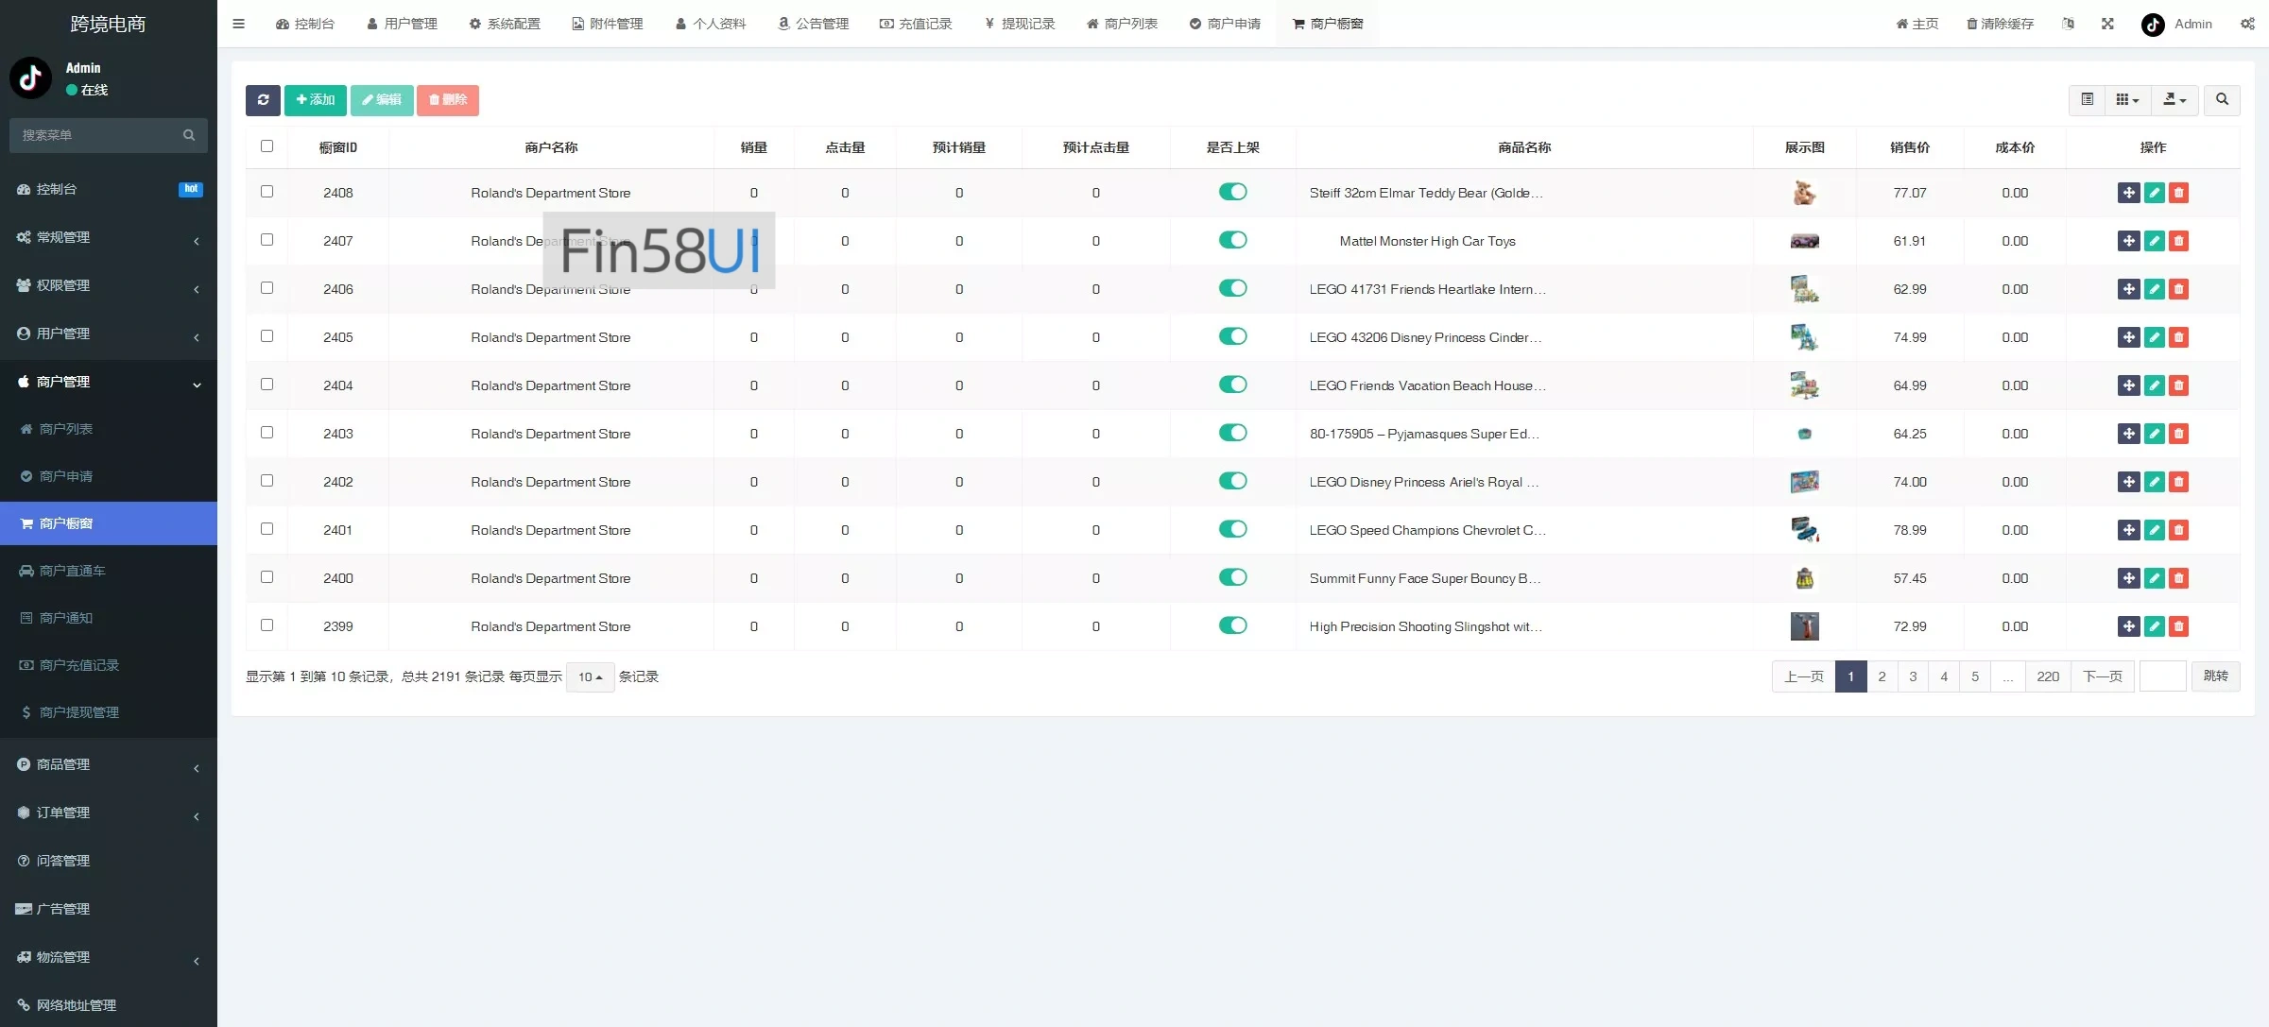Screen dimensions: 2269x1027
Task: Click the teddy bear product thumbnail
Action: point(1804,193)
